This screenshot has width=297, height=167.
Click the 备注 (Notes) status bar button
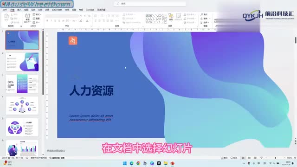click(225, 158)
